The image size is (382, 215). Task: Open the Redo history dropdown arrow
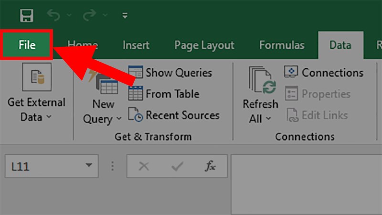(x=105, y=15)
